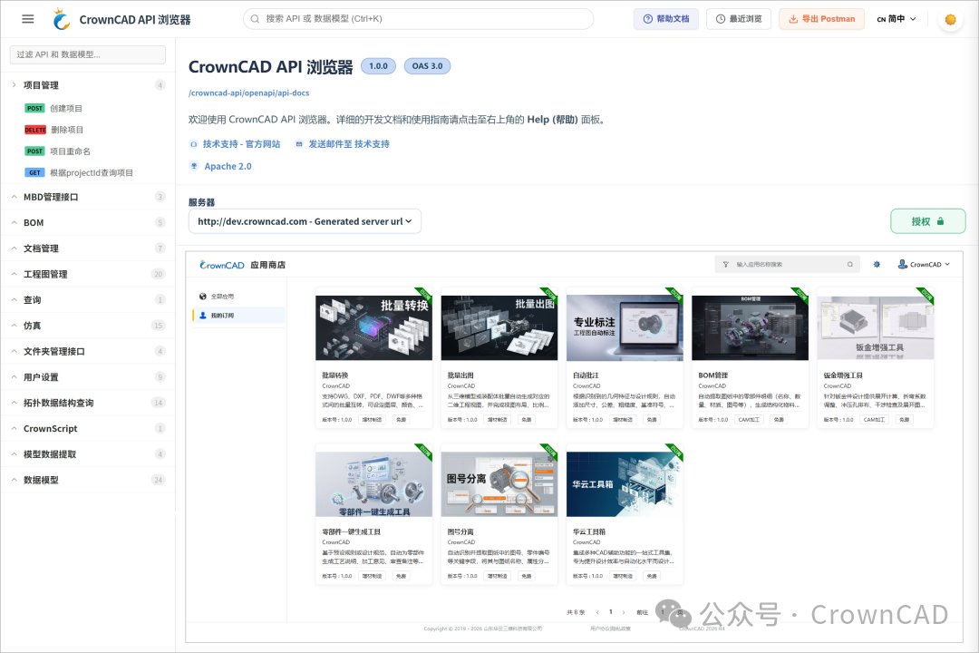
Task: Focus the 过滤 API 和 数据模型 filter field
Action: coord(88,54)
